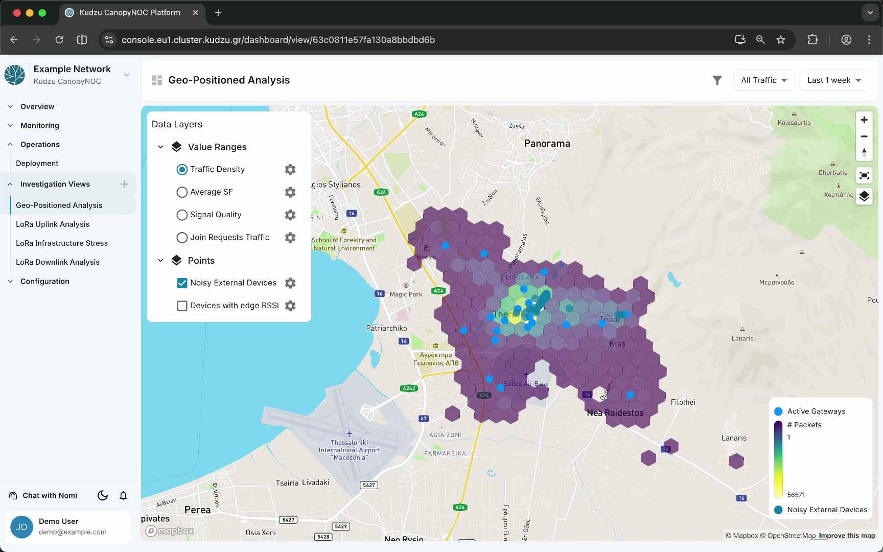
Task: Open a new browser tab
Action: [218, 13]
